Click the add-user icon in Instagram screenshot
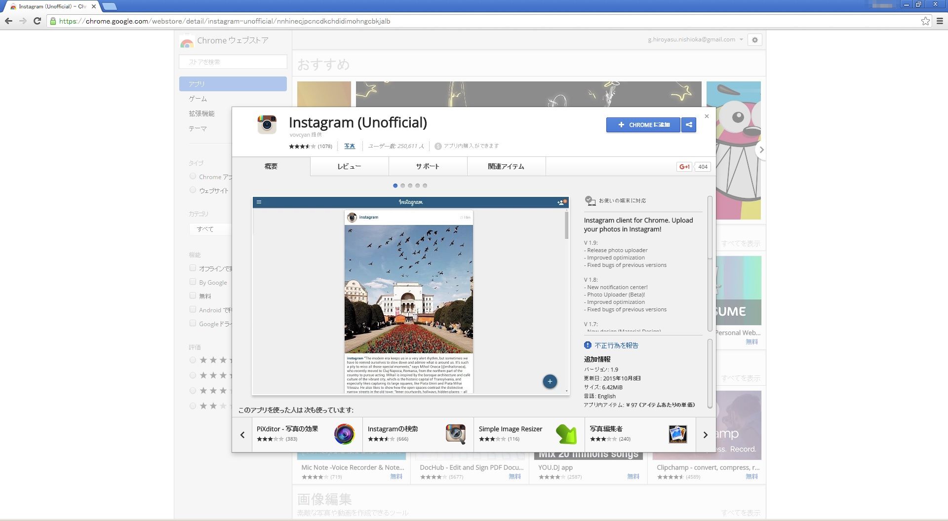Screen dimensions: 948x521 [561, 202]
